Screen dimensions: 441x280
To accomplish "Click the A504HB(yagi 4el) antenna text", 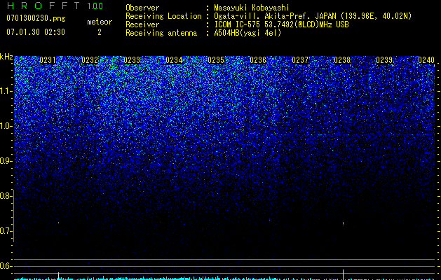I will (x=247, y=33).
